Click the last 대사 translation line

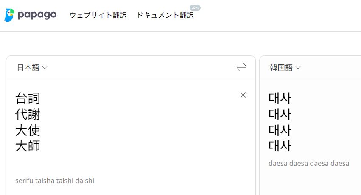coord(280,146)
